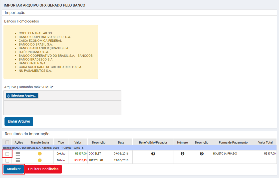Click the Data column header
This screenshot has width=279, height=178.
[x=121, y=142]
